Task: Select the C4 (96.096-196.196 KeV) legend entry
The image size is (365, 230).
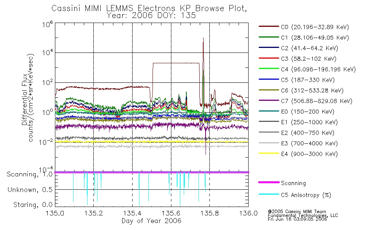Action: (x=307, y=69)
